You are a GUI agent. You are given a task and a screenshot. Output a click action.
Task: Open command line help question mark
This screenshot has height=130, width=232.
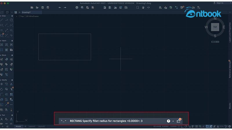(x=168, y=121)
